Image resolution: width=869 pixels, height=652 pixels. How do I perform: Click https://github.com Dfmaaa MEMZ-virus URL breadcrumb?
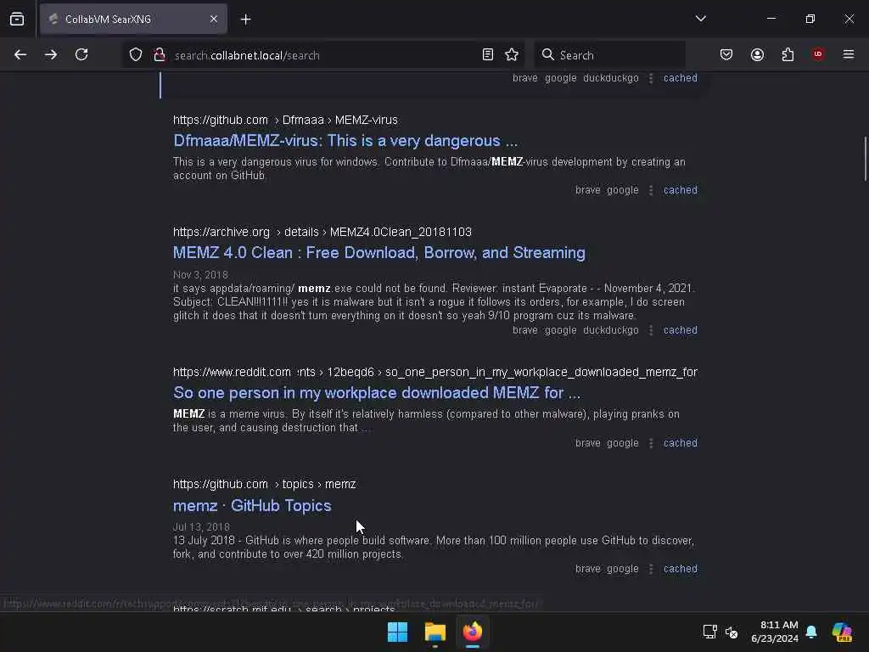tap(285, 121)
